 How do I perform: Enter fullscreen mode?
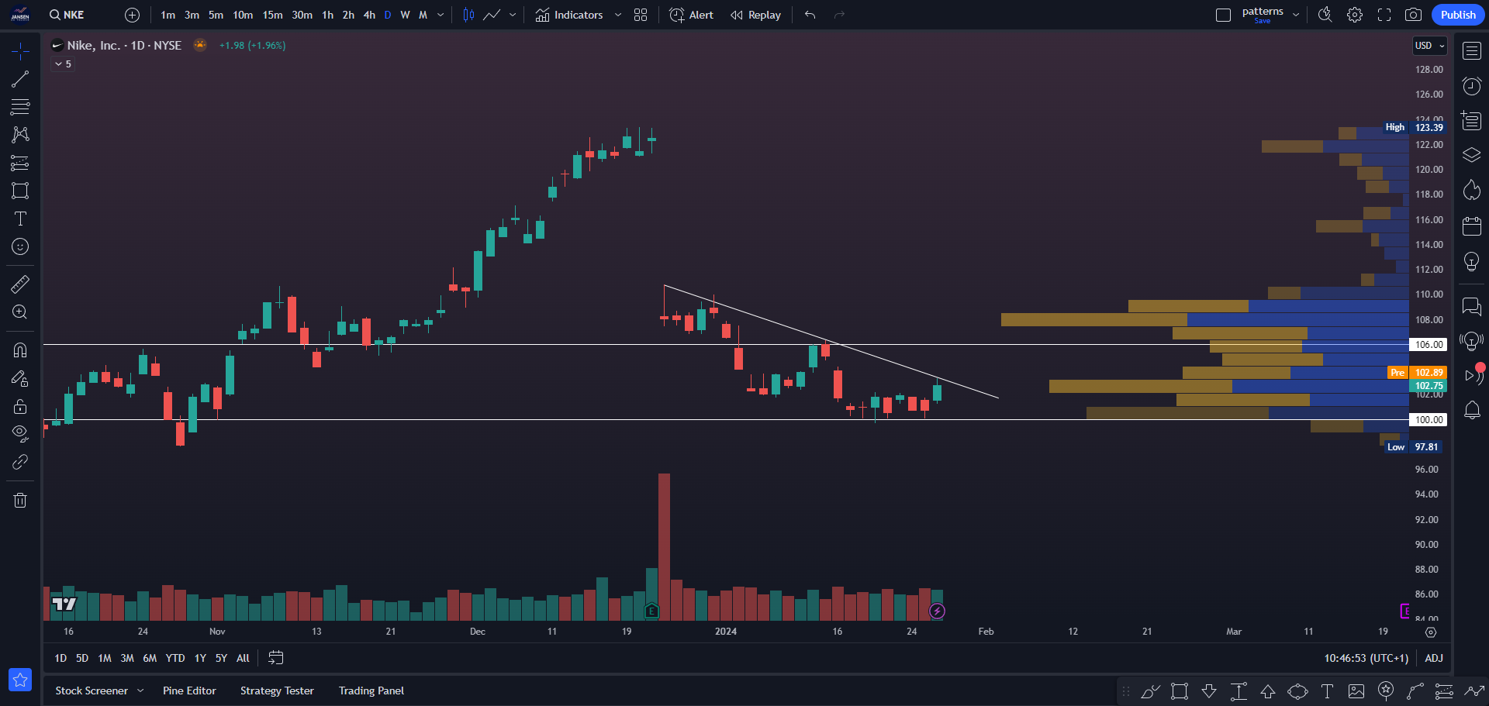coord(1384,15)
